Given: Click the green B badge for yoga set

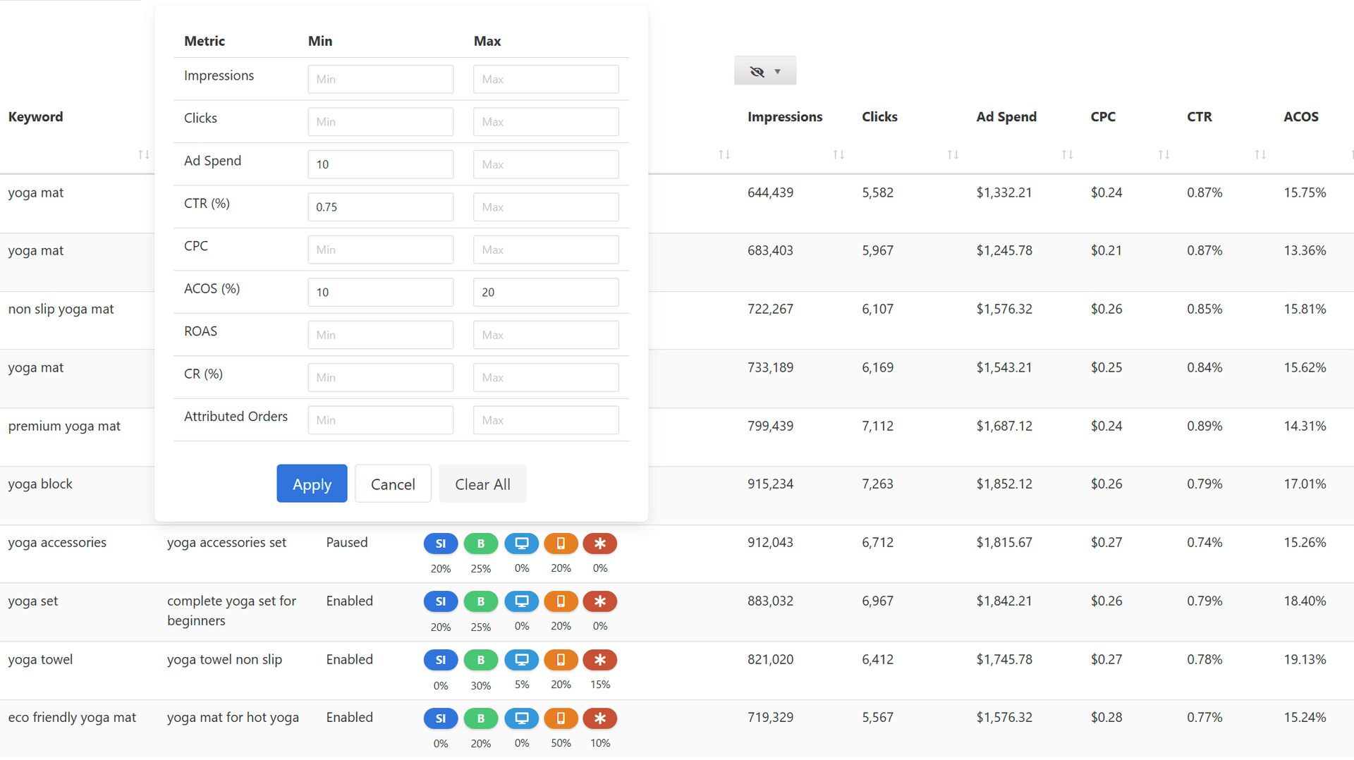Looking at the screenshot, I should [481, 601].
